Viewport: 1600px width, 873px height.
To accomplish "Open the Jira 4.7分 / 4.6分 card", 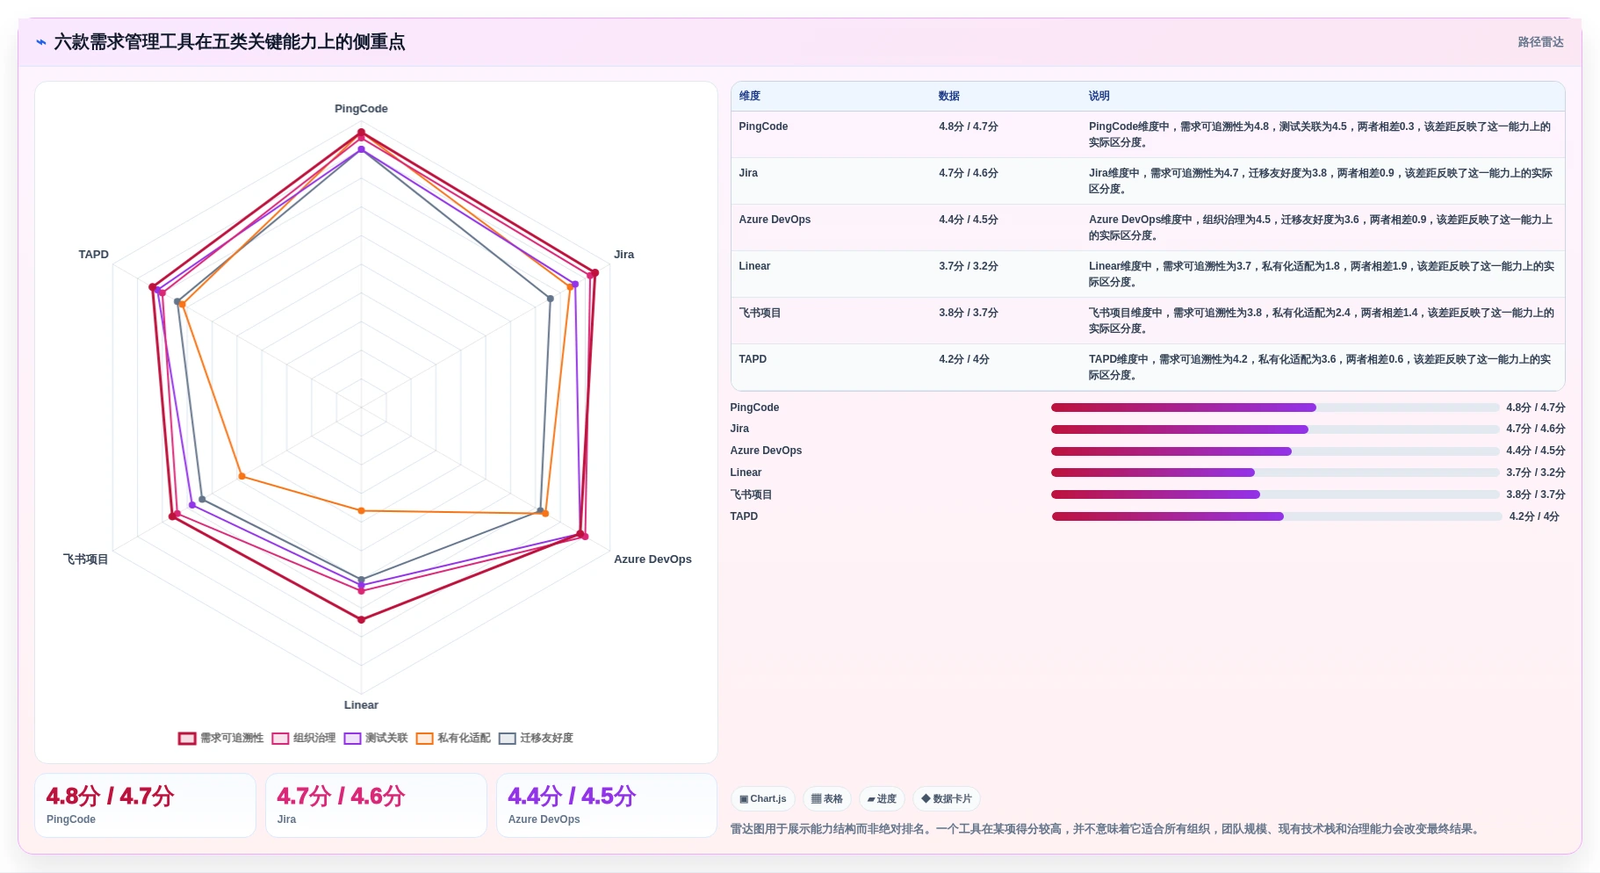I will tap(376, 805).
